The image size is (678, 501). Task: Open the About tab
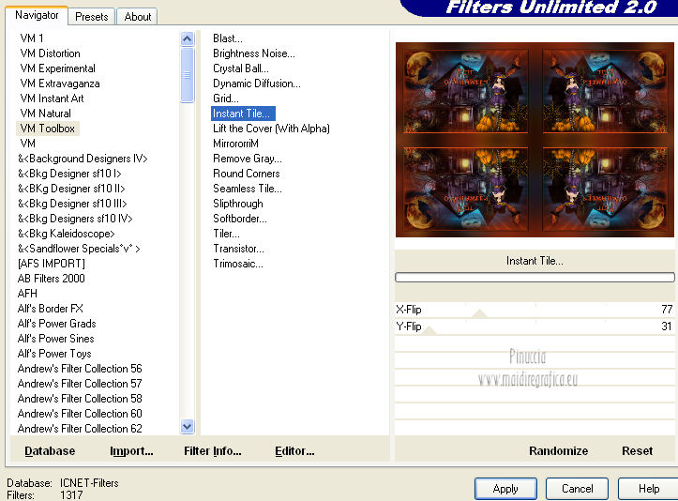pyautogui.click(x=138, y=17)
